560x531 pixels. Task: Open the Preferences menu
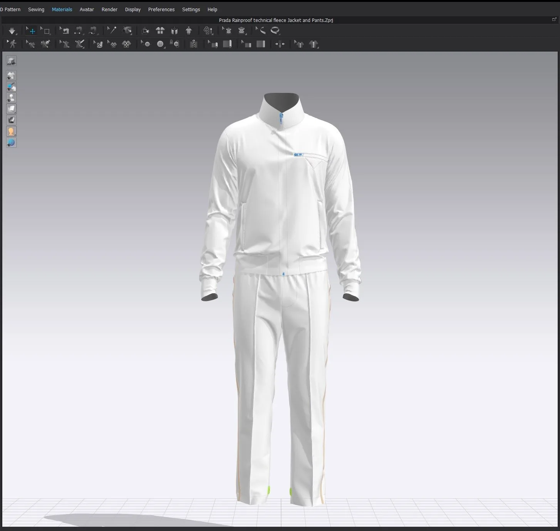[x=161, y=9]
